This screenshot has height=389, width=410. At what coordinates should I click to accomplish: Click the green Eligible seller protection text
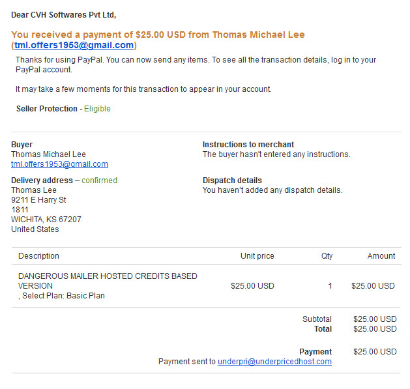click(x=97, y=109)
